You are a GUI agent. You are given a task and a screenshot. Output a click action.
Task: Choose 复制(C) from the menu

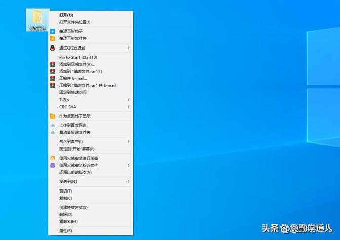91,198
